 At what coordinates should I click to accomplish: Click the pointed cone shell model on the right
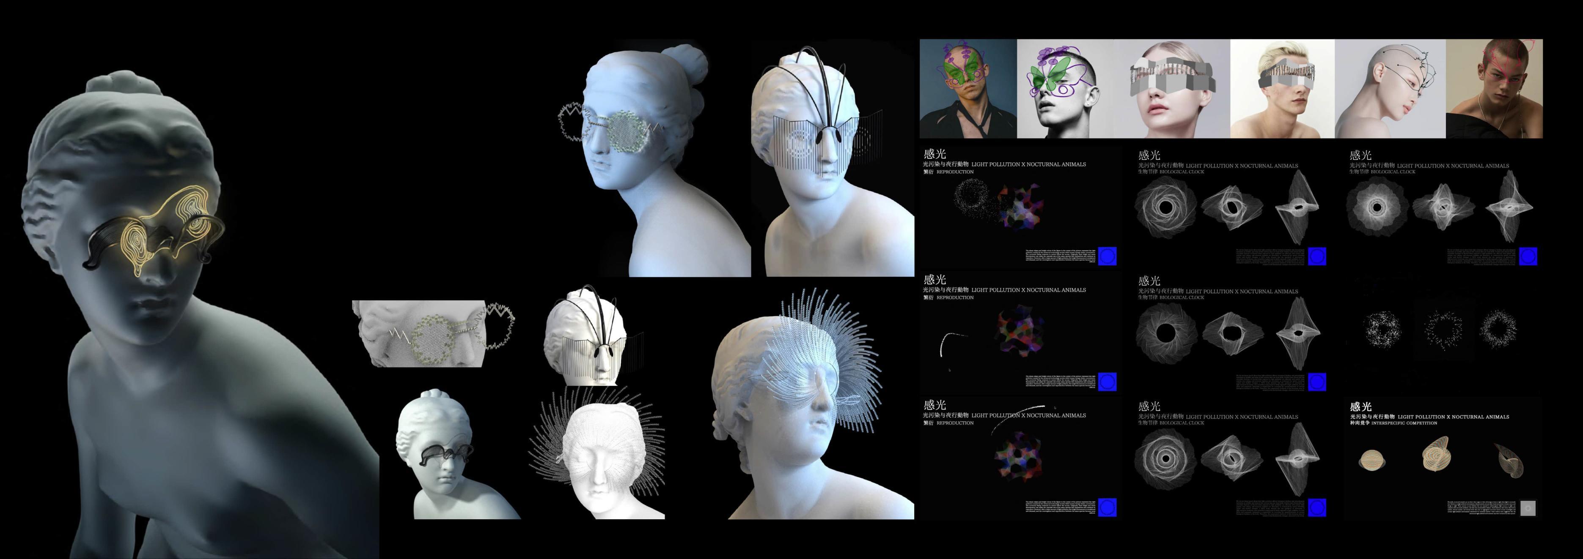point(1511,463)
